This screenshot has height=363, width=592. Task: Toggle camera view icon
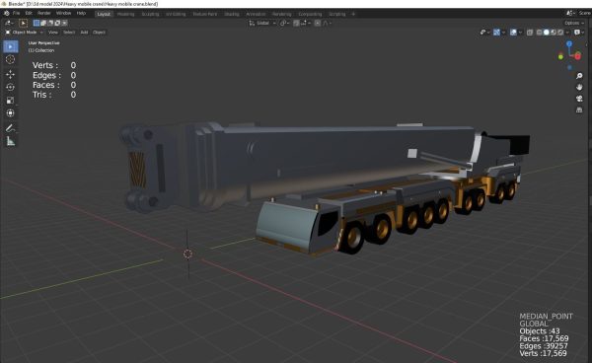pyautogui.click(x=579, y=99)
